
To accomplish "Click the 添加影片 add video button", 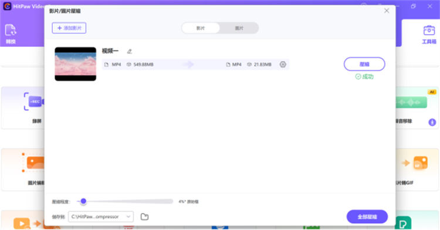I will pos(69,28).
